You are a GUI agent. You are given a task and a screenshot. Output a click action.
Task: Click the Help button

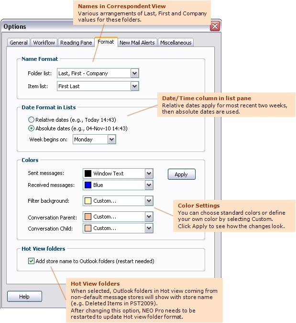click(x=24, y=297)
